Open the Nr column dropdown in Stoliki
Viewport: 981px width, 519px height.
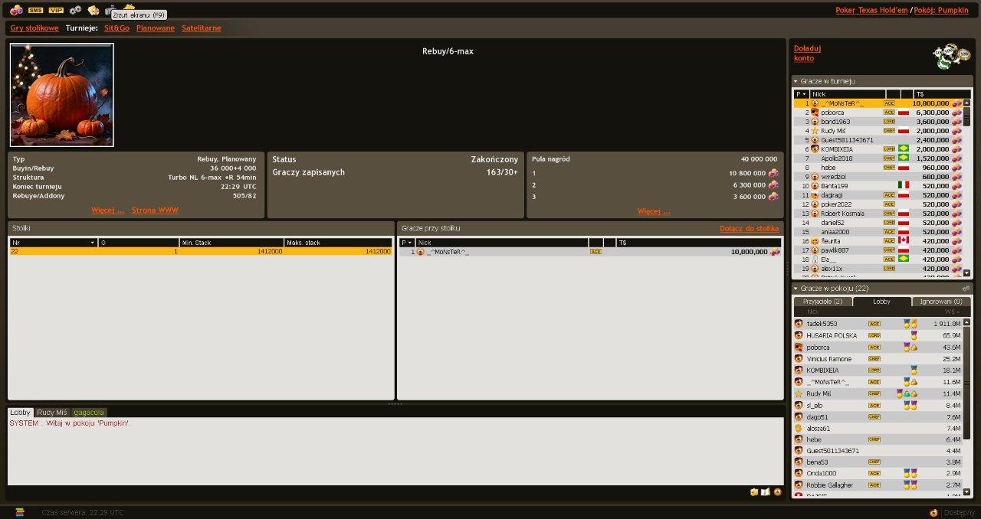click(93, 243)
